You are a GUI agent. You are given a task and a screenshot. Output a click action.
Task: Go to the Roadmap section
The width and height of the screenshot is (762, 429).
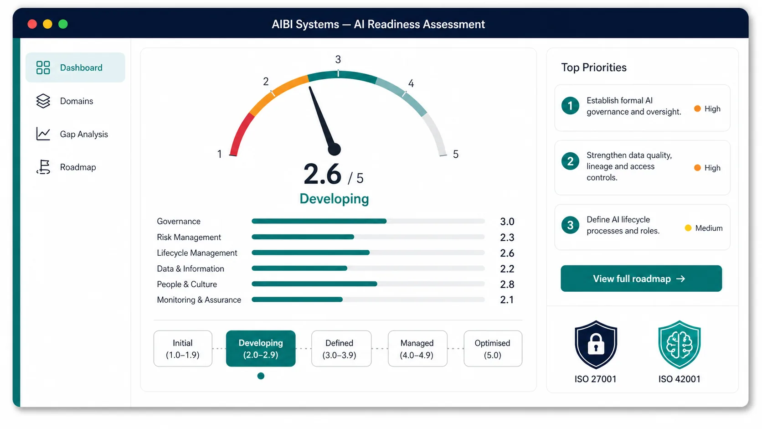[x=75, y=167]
